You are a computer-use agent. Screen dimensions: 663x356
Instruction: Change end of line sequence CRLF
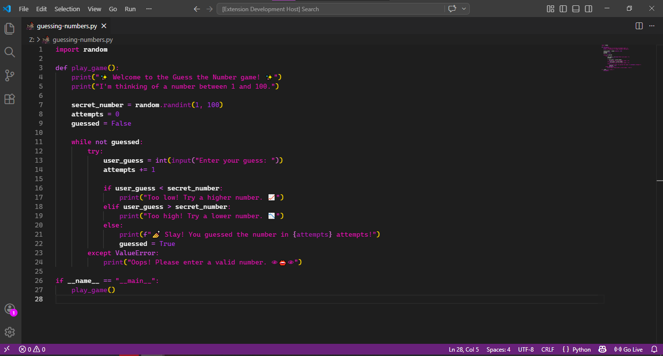548,349
